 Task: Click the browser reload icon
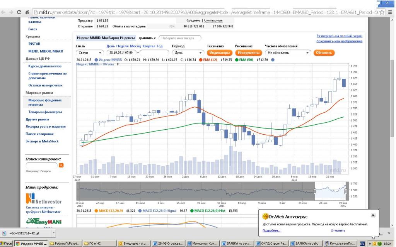[x=19, y=12]
